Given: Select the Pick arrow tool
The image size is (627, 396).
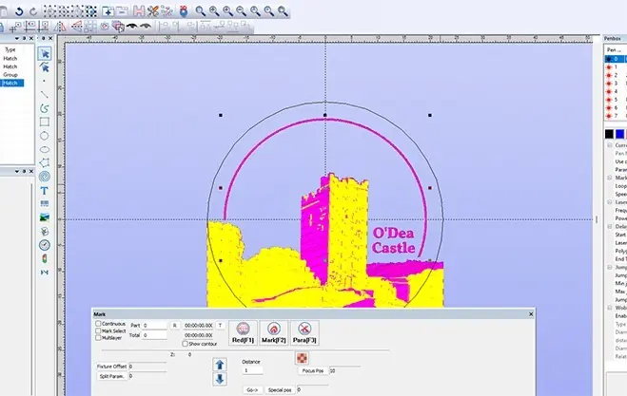Looking at the screenshot, I should (45, 53).
